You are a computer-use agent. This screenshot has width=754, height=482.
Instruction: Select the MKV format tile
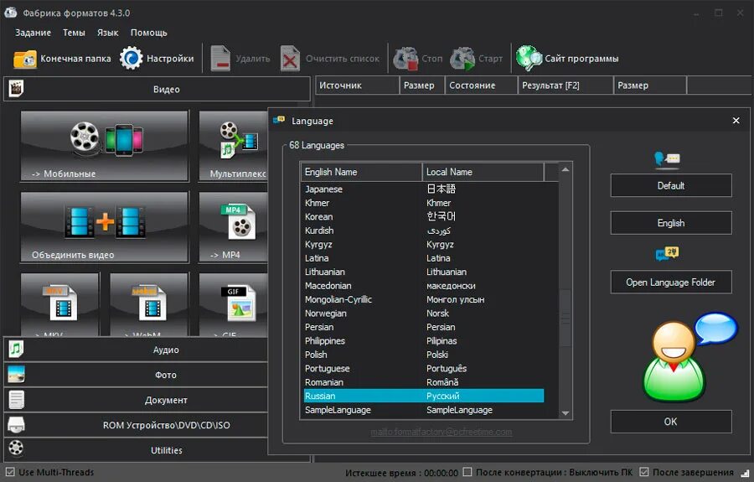60,304
